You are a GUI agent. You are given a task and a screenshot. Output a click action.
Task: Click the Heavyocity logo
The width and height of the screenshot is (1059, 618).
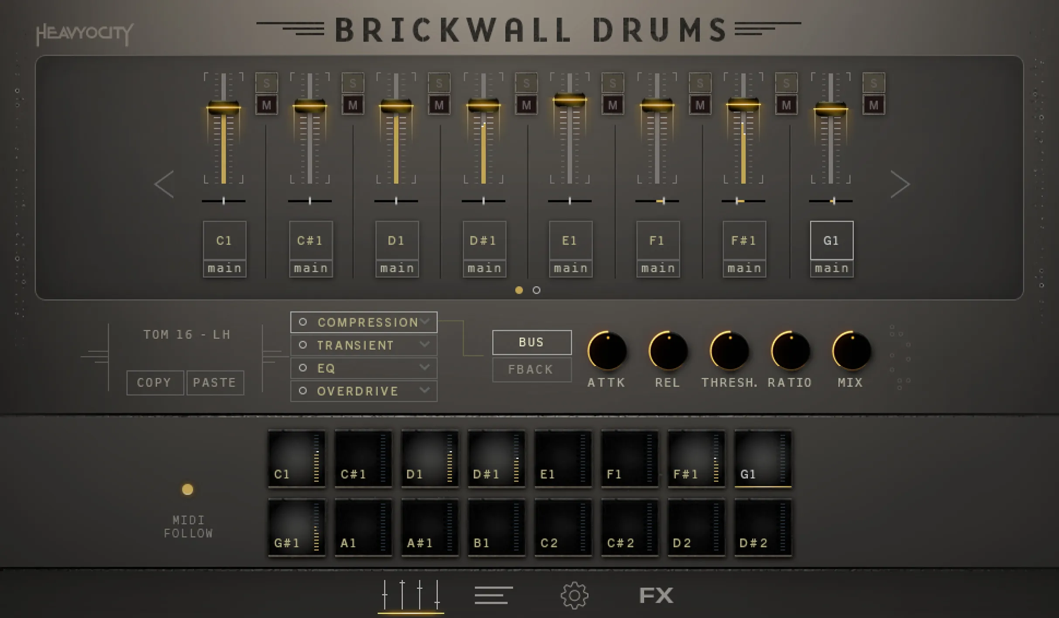click(x=85, y=34)
